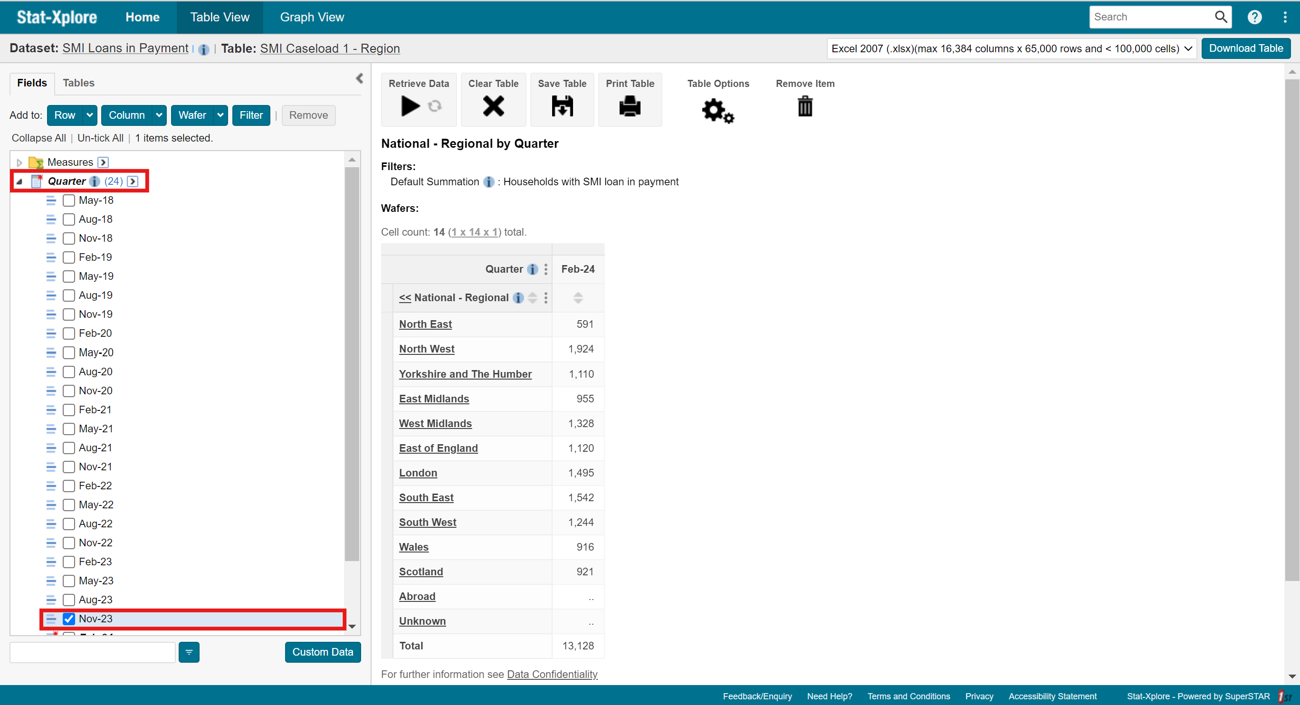Show dataset info icon beside SMI Loans

(x=203, y=49)
